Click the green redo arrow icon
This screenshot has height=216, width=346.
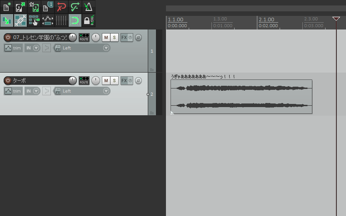pos(75,7)
